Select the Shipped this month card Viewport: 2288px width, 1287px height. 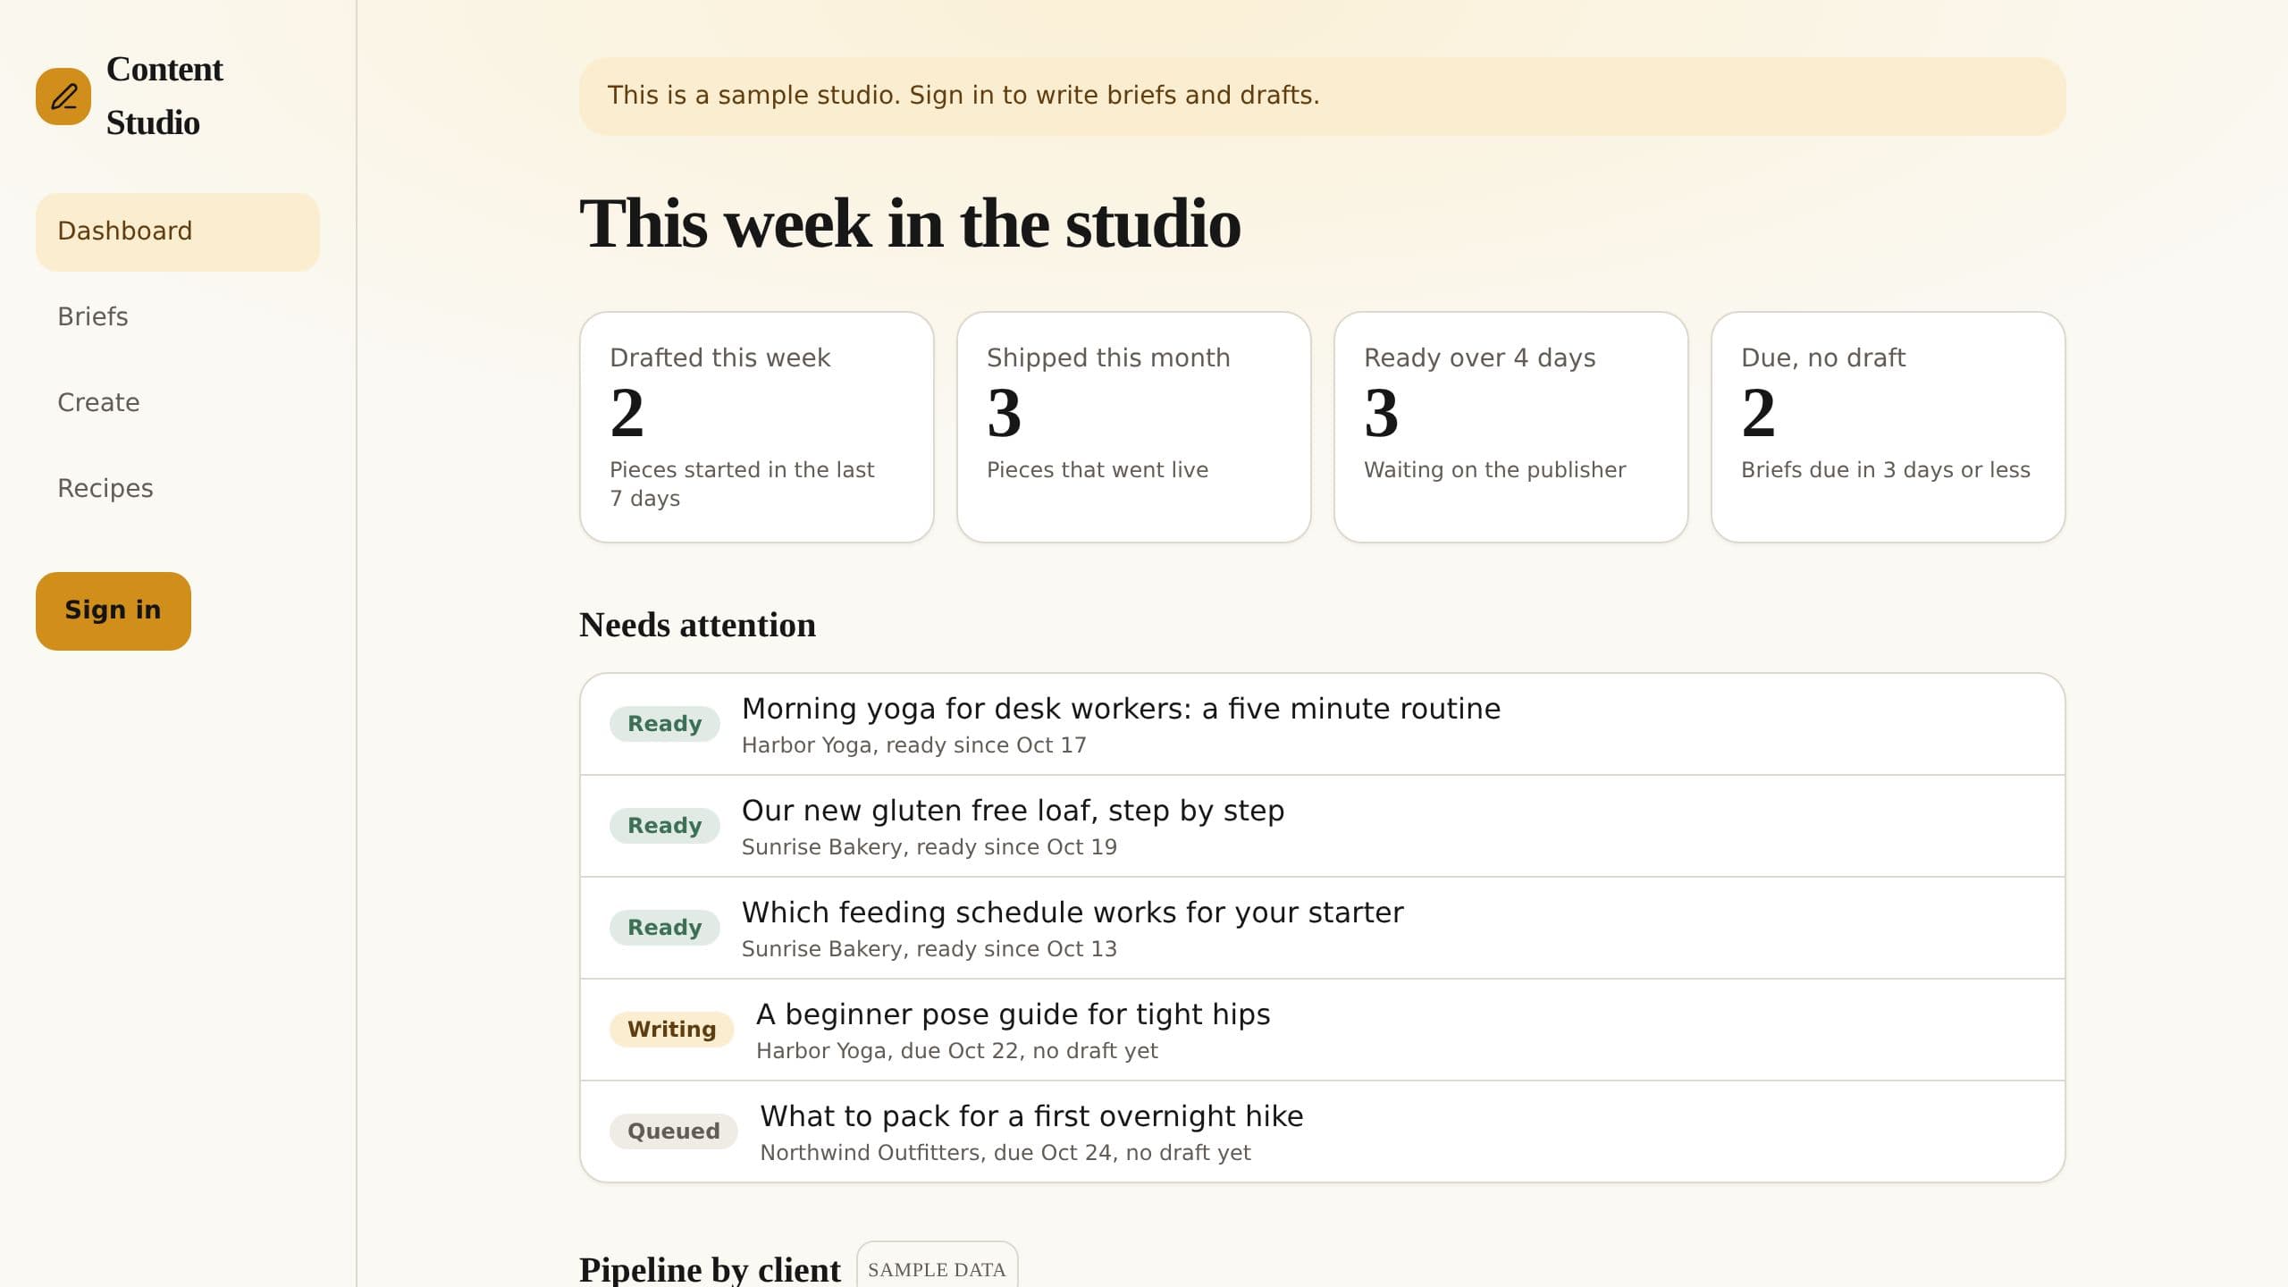[x=1134, y=426]
